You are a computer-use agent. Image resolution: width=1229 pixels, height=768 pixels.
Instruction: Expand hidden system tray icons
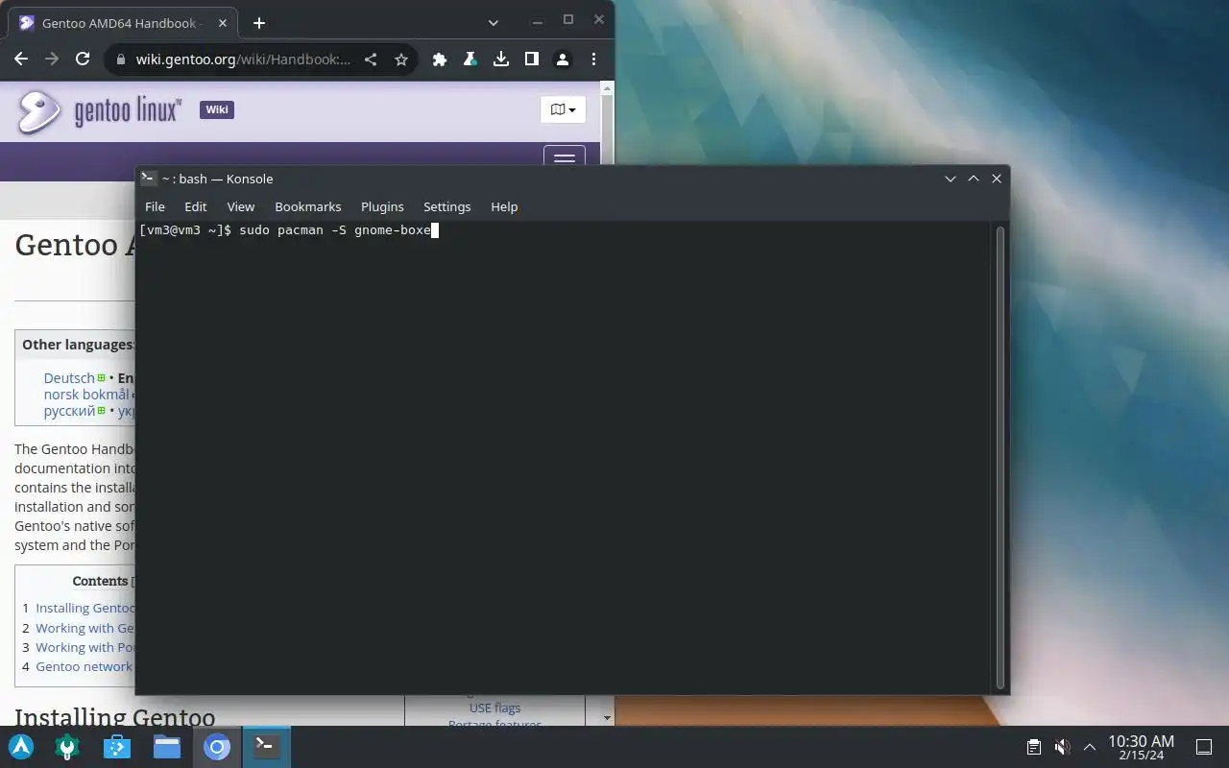(x=1090, y=747)
